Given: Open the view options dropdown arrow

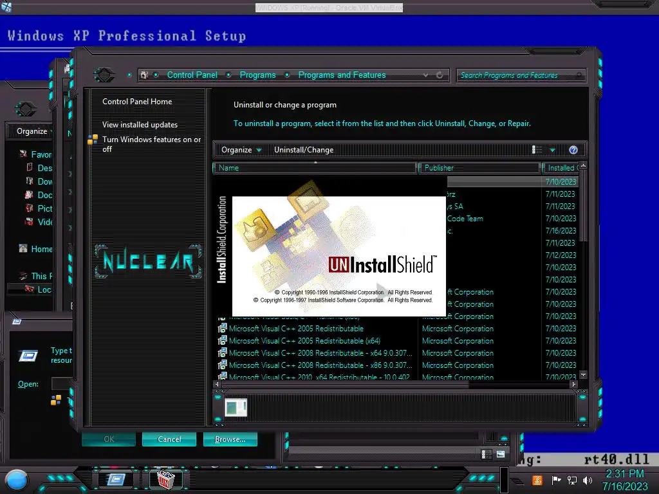Looking at the screenshot, I should pyautogui.click(x=553, y=150).
